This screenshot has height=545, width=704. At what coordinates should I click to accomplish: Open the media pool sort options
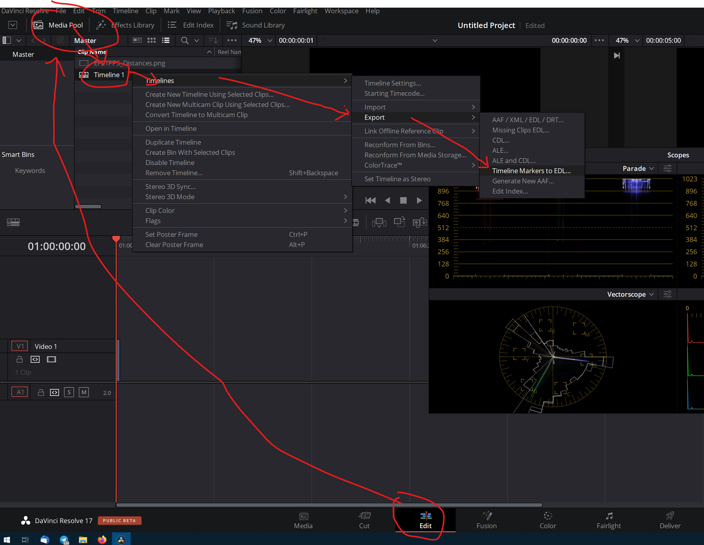tap(213, 40)
